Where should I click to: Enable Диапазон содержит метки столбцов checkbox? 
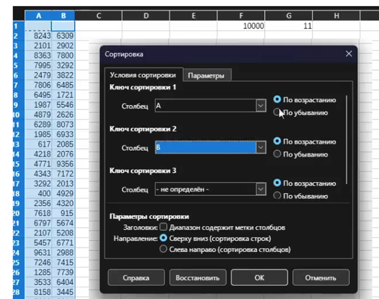click(163, 227)
